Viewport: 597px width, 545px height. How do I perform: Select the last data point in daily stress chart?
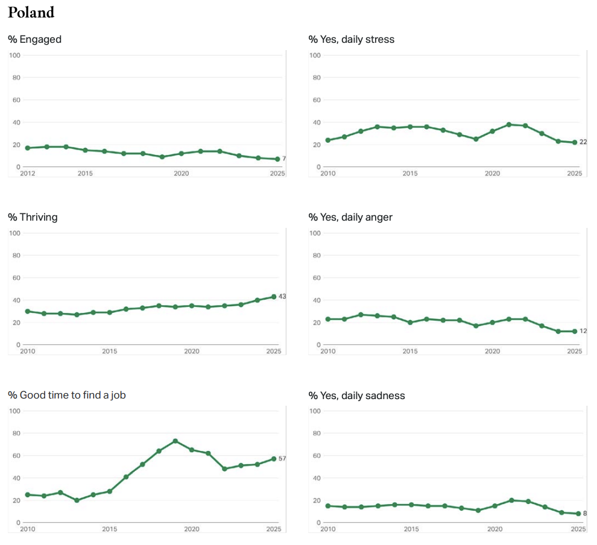click(x=575, y=142)
